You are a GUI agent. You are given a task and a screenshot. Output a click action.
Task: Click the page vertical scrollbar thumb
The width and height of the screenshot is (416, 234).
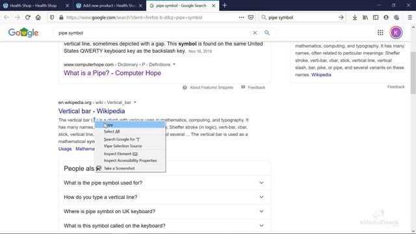pos(413,73)
